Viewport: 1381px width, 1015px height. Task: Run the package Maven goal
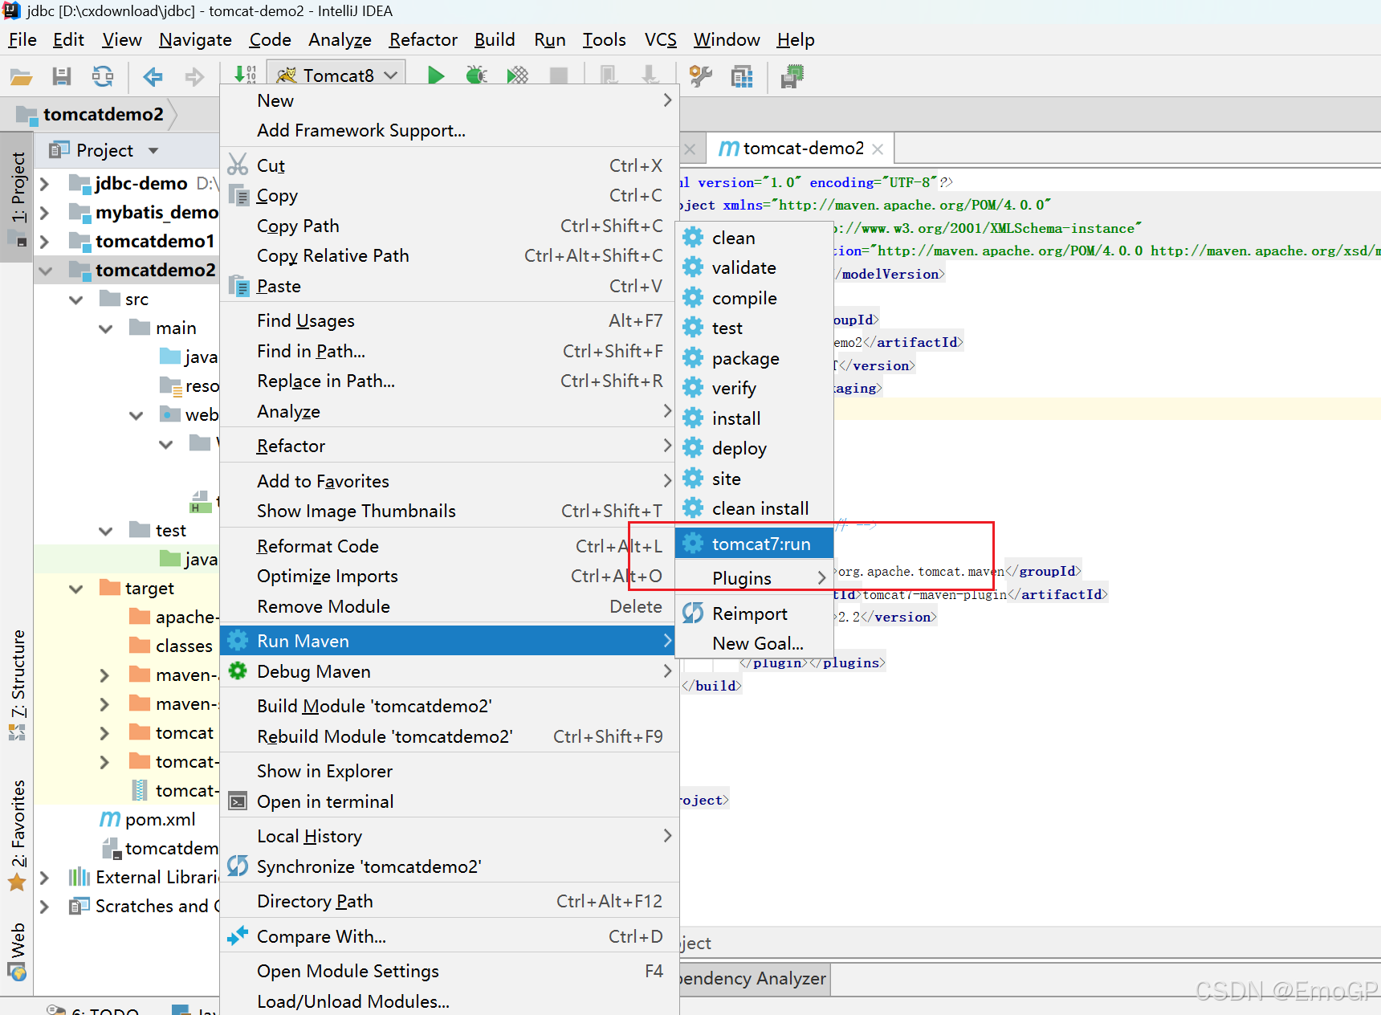pos(755,358)
